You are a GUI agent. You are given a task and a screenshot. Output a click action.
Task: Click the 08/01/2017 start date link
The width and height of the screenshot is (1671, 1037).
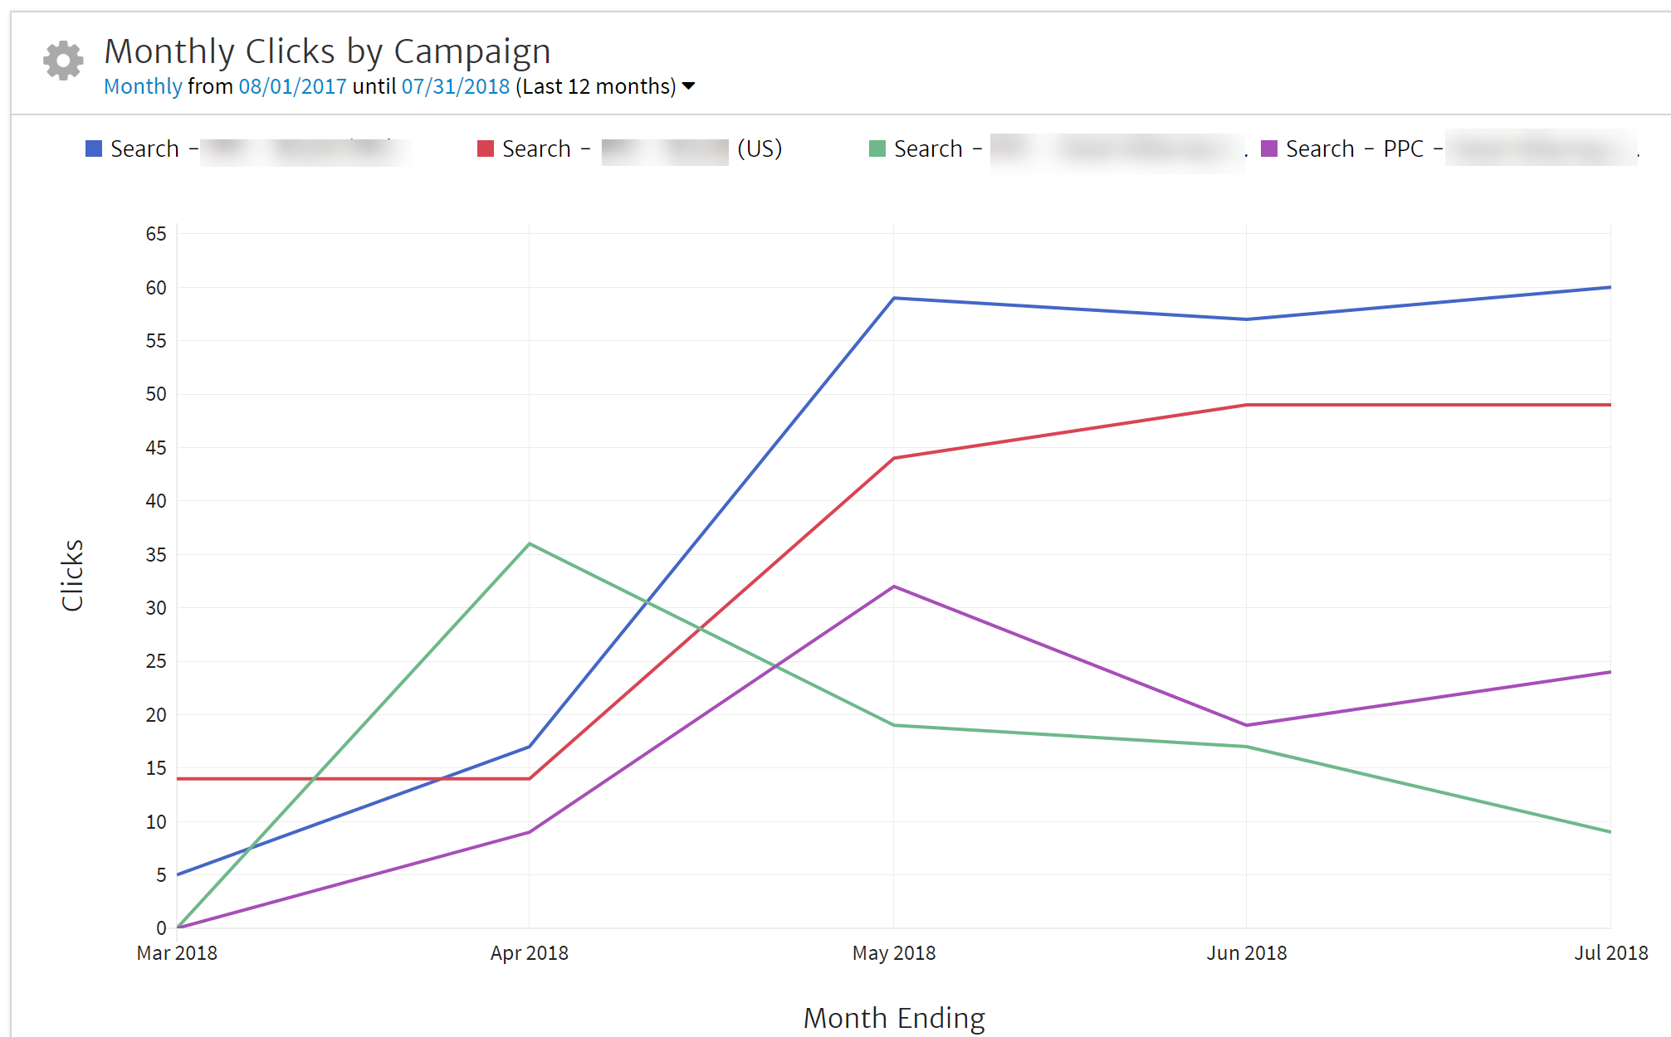(x=292, y=86)
